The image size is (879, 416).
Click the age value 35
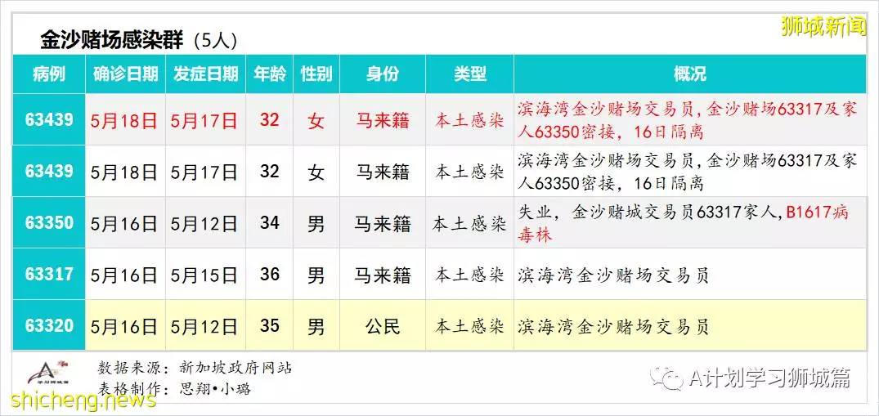(x=270, y=326)
